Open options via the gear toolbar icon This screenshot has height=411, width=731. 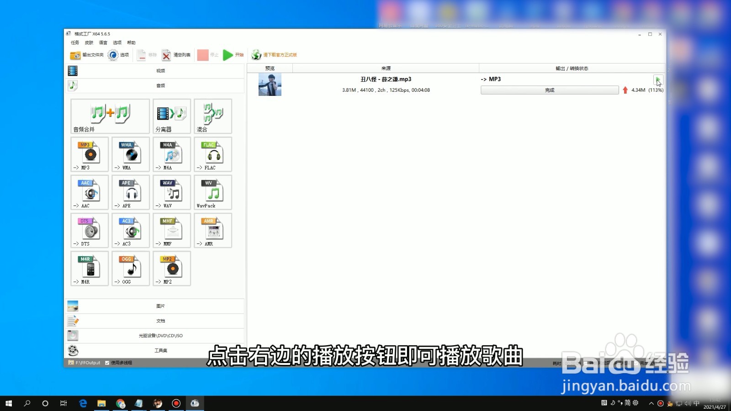(x=112, y=55)
